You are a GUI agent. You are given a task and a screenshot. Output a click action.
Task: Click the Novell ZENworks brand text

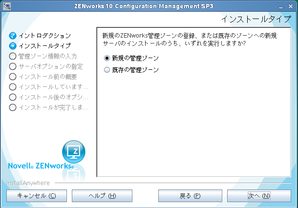41,166
